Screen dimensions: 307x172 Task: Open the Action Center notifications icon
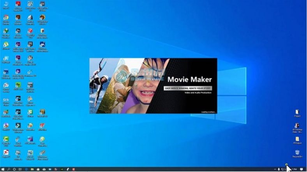point(302,169)
